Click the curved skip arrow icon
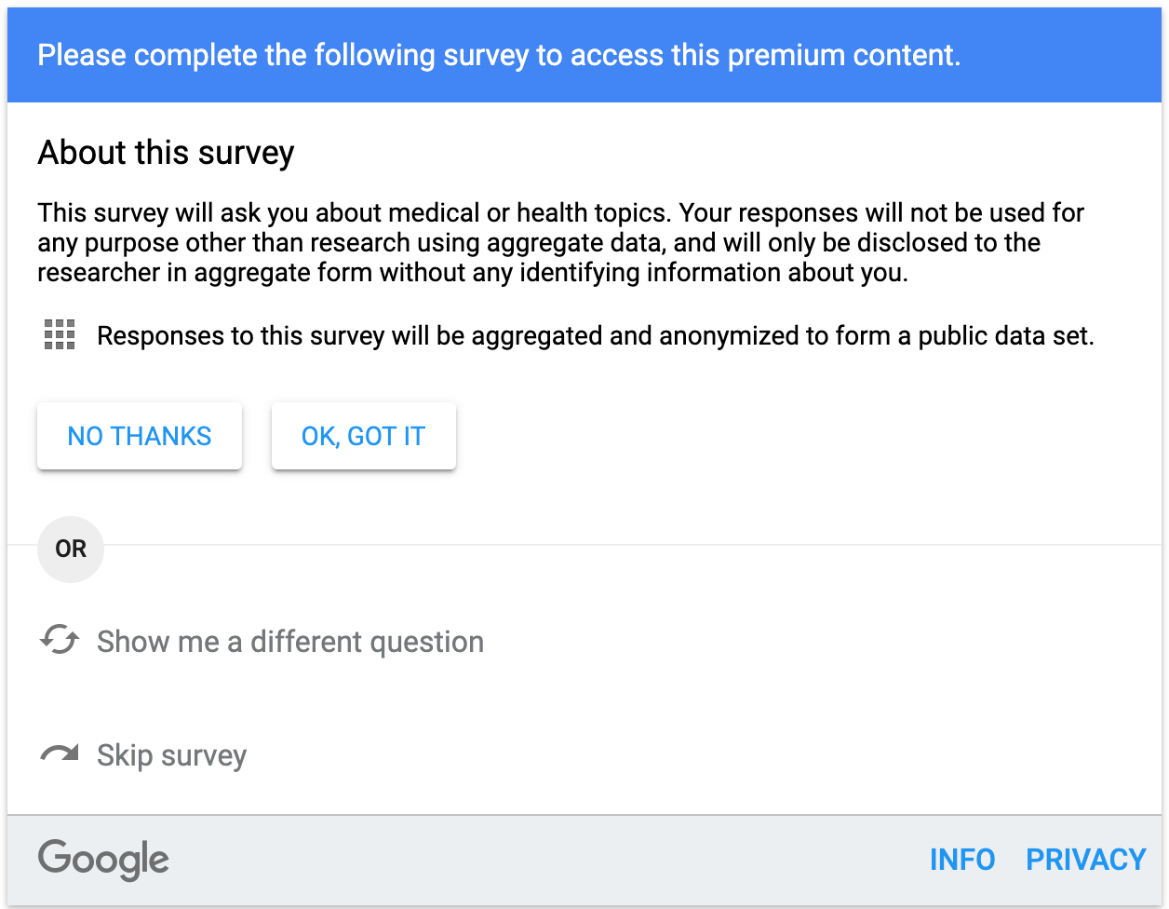Viewport: 1169px width, 909px height. [x=60, y=753]
